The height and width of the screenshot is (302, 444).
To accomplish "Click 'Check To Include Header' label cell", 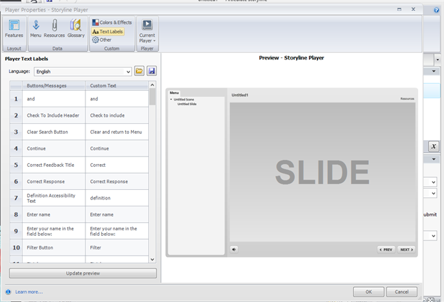I will coord(54,115).
